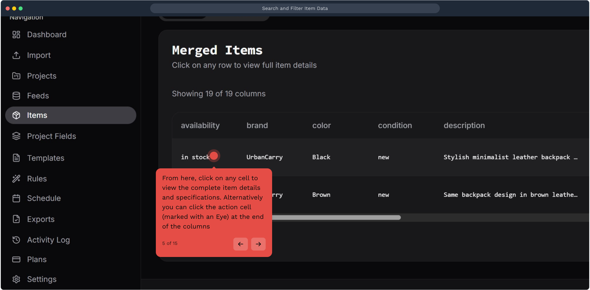Click the highlighted Items navigation entry
590x290 pixels.
71,115
